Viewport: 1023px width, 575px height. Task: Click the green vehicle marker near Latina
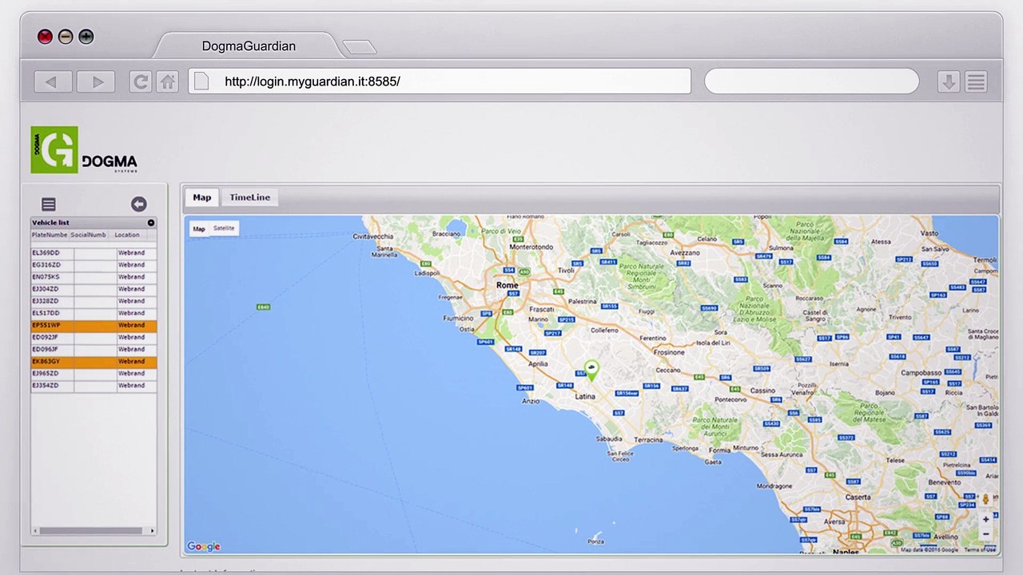[591, 370]
